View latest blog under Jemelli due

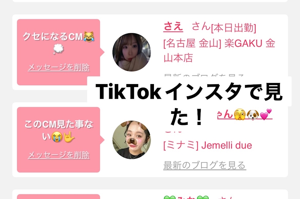(x=205, y=165)
